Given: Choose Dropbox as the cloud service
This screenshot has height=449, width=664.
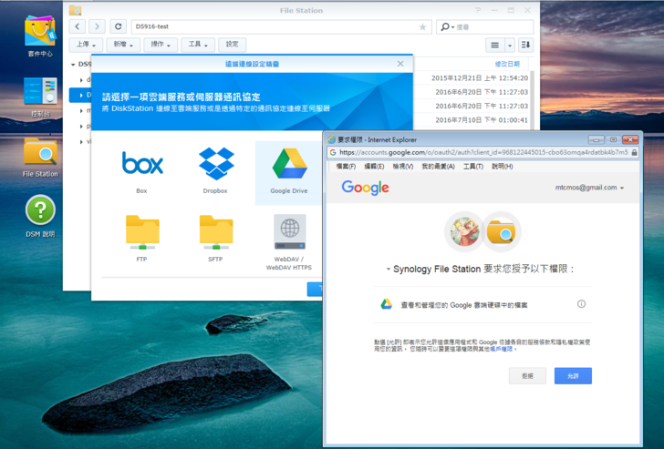Looking at the screenshot, I should tap(216, 164).
